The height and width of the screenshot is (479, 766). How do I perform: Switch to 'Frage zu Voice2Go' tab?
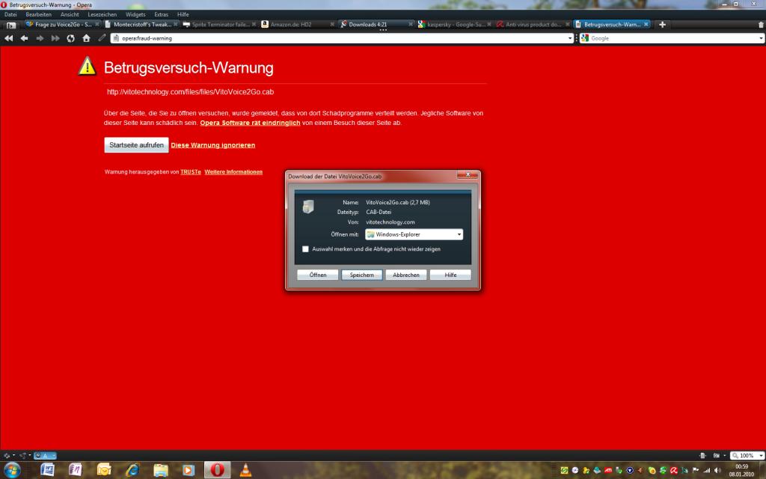[62, 25]
